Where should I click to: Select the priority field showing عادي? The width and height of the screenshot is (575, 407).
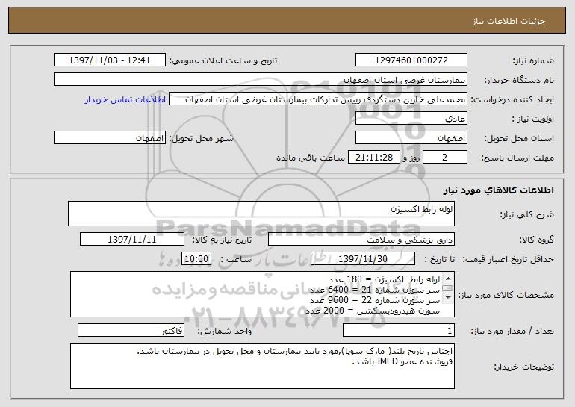pyautogui.click(x=411, y=119)
